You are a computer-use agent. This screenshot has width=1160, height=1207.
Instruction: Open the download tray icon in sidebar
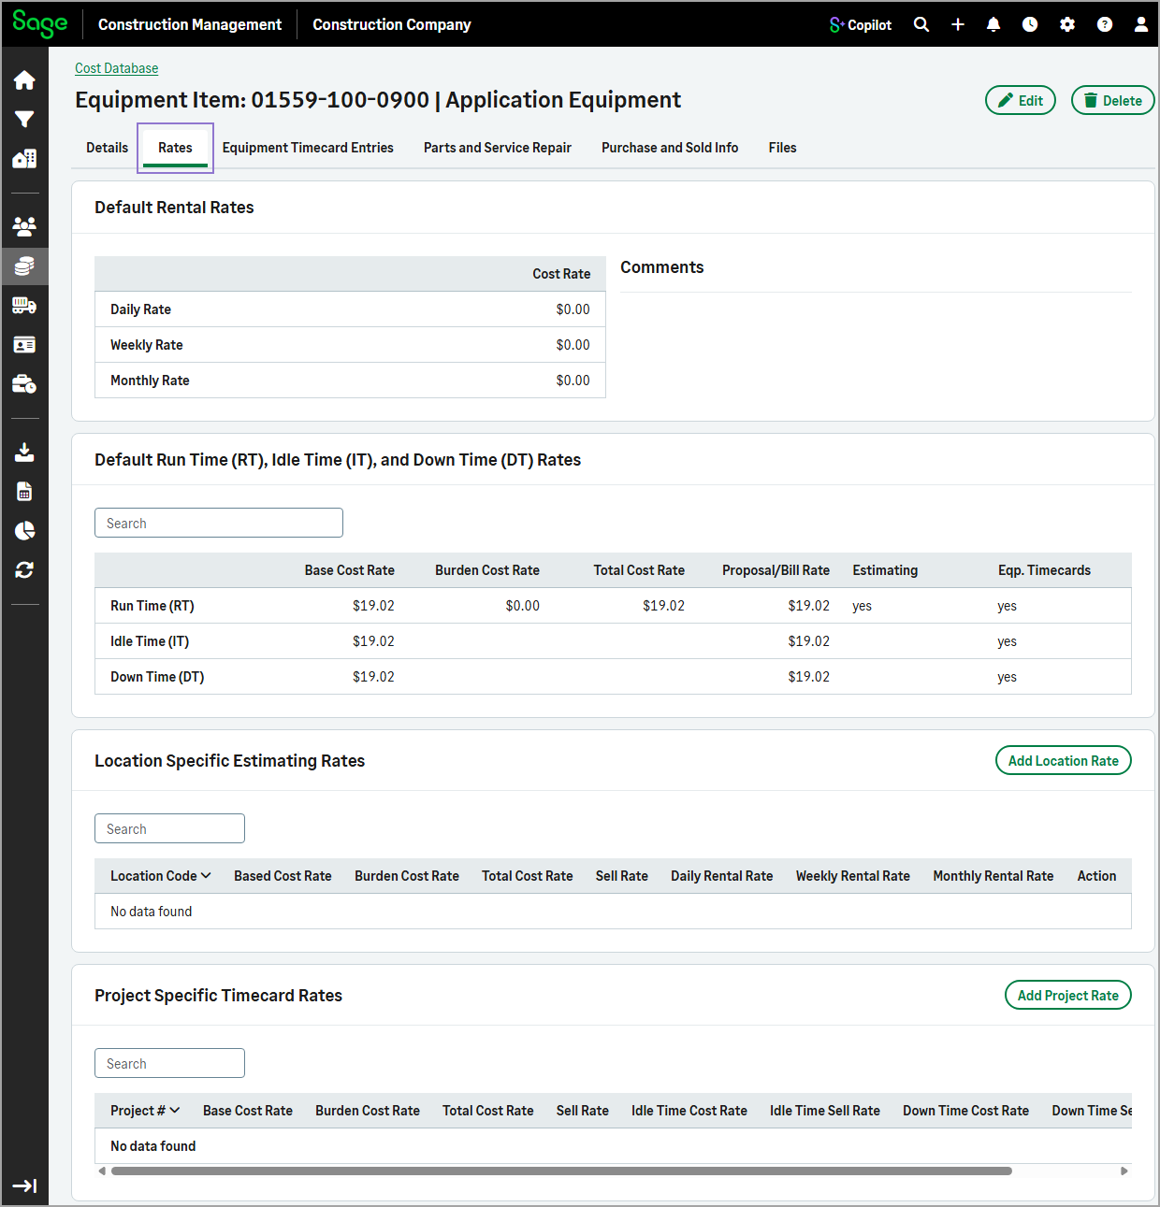(x=25, y=453)
